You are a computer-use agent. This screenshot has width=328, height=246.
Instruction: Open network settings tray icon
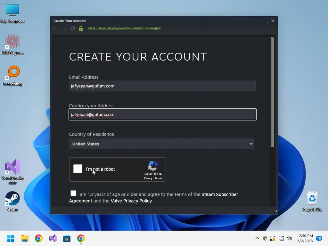coord(281,238)
